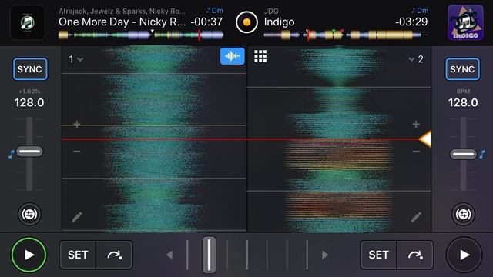Jump to cue on deck 1
Image resolution: width=493 pixels, height=277 pixels.
(x=114, y=255)
